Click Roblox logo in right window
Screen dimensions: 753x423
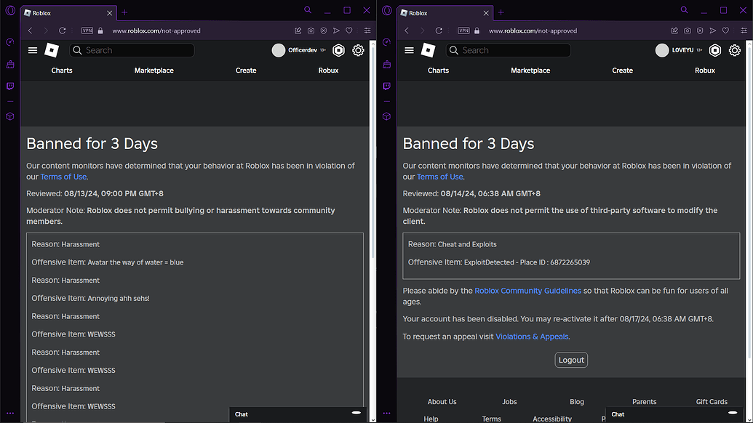(428, 50)
